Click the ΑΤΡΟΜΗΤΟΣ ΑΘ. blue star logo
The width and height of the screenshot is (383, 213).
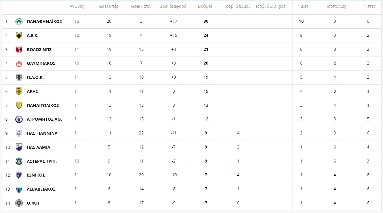(x=19, y=119)
